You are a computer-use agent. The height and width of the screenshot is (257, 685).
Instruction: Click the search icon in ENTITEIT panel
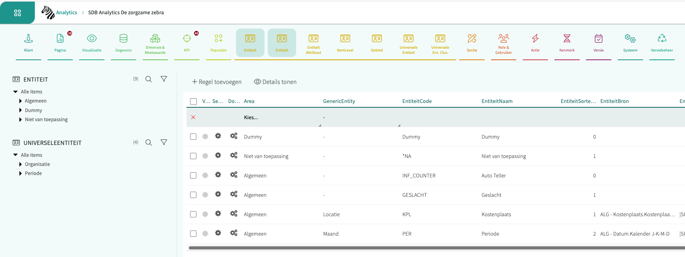click(148, 79)
